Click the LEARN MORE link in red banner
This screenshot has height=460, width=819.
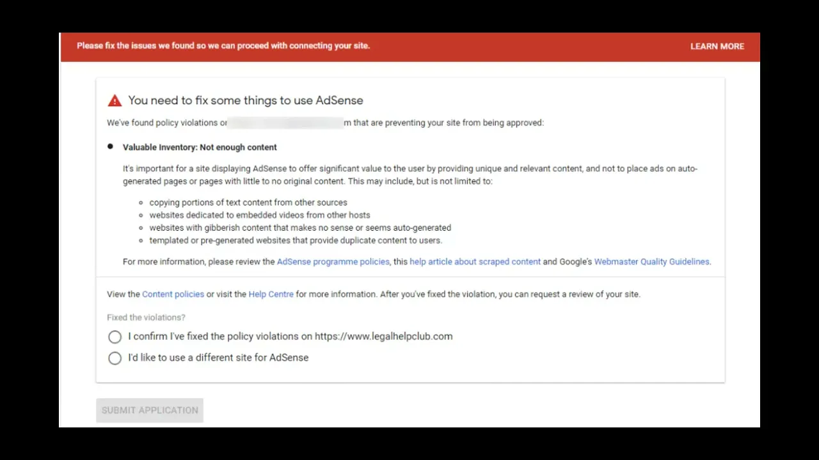coord(717,47)
